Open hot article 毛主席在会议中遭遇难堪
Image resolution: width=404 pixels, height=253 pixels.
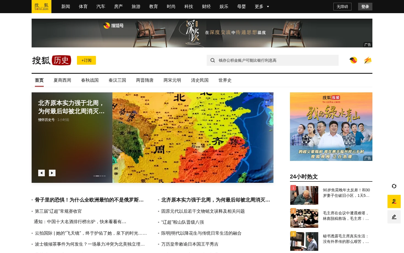[346, 216]
